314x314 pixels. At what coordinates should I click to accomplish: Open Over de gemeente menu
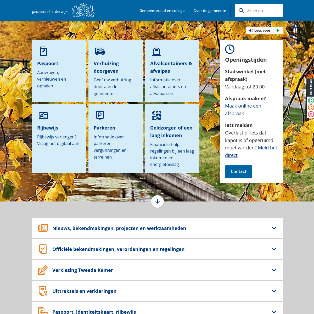(x=210, y=11)
